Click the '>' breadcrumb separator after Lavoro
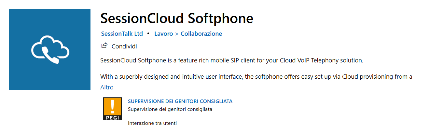The width and height of the screenshot is (429, 132). [177, 34]
